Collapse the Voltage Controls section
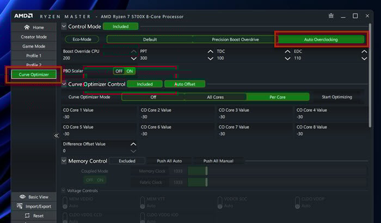The height and width of the screenshot is (223, 381). pos(64,190)
